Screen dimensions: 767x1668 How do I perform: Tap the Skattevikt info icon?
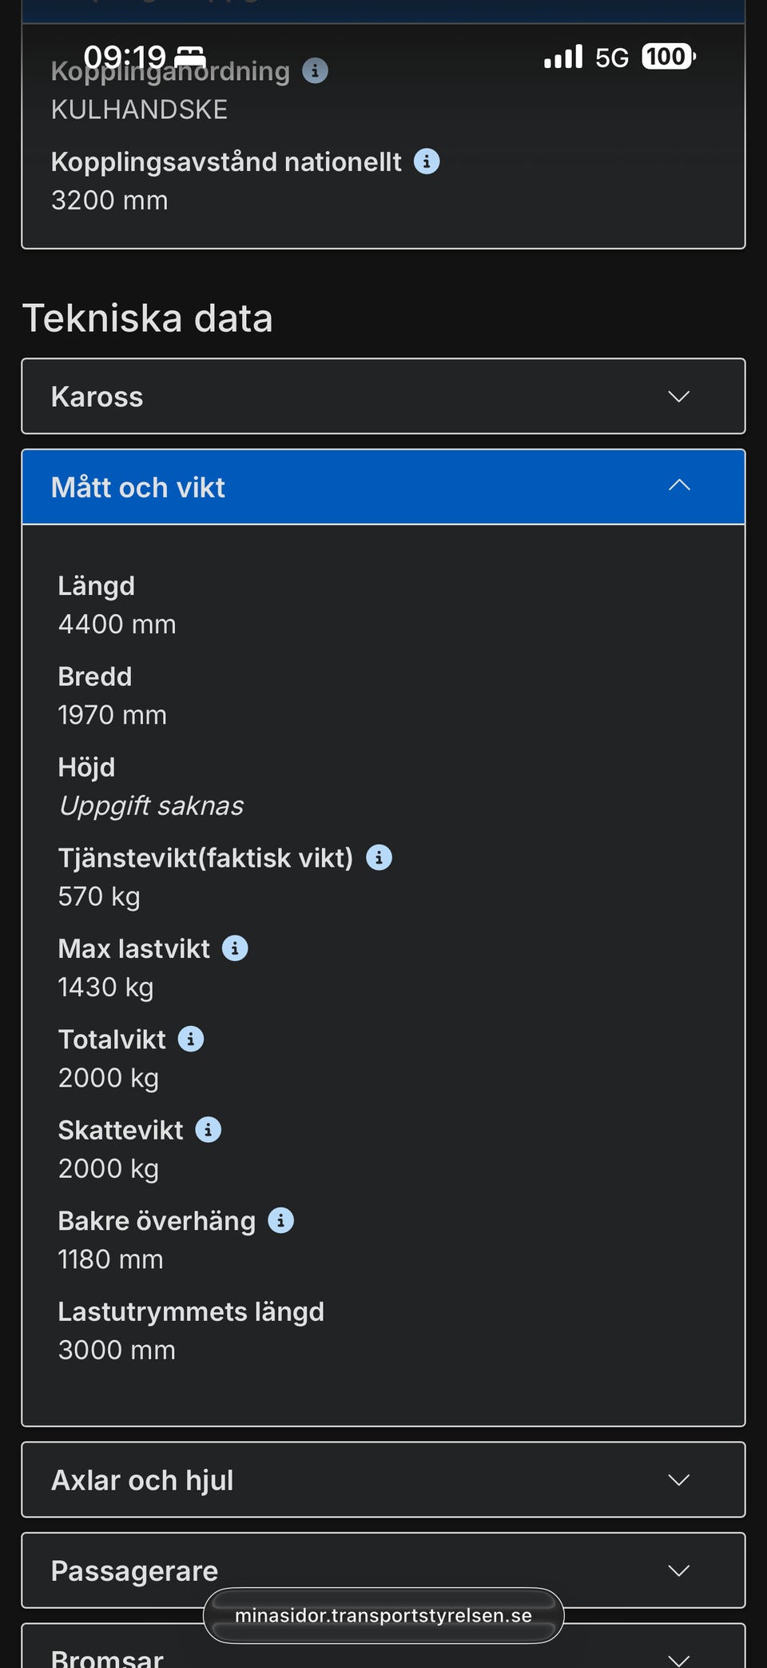(x=208, y=1130)
